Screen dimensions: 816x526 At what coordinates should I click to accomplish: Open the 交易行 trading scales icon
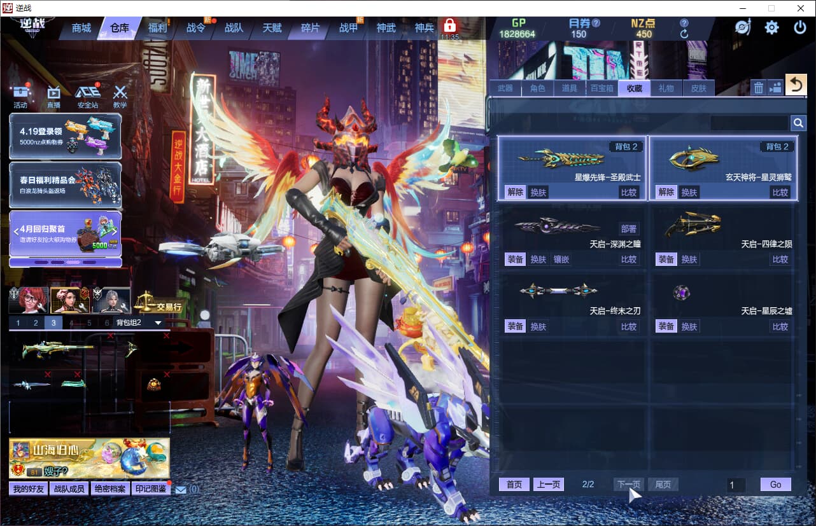click(158, 301)
